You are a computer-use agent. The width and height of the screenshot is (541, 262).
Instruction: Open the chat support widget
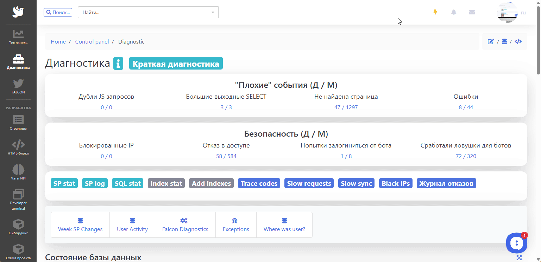[516, 243]
